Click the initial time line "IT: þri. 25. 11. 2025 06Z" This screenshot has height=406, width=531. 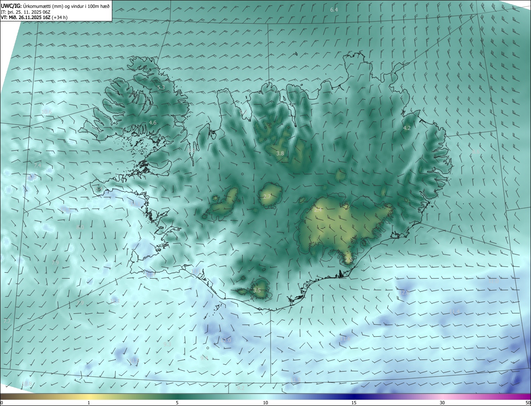[x=25, y=12]
